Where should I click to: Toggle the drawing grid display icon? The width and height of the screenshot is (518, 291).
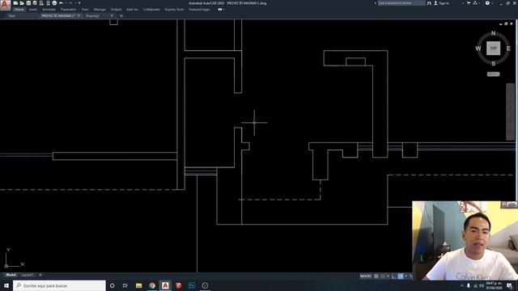376,276
